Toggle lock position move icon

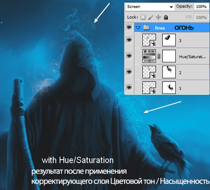[158, 17]
